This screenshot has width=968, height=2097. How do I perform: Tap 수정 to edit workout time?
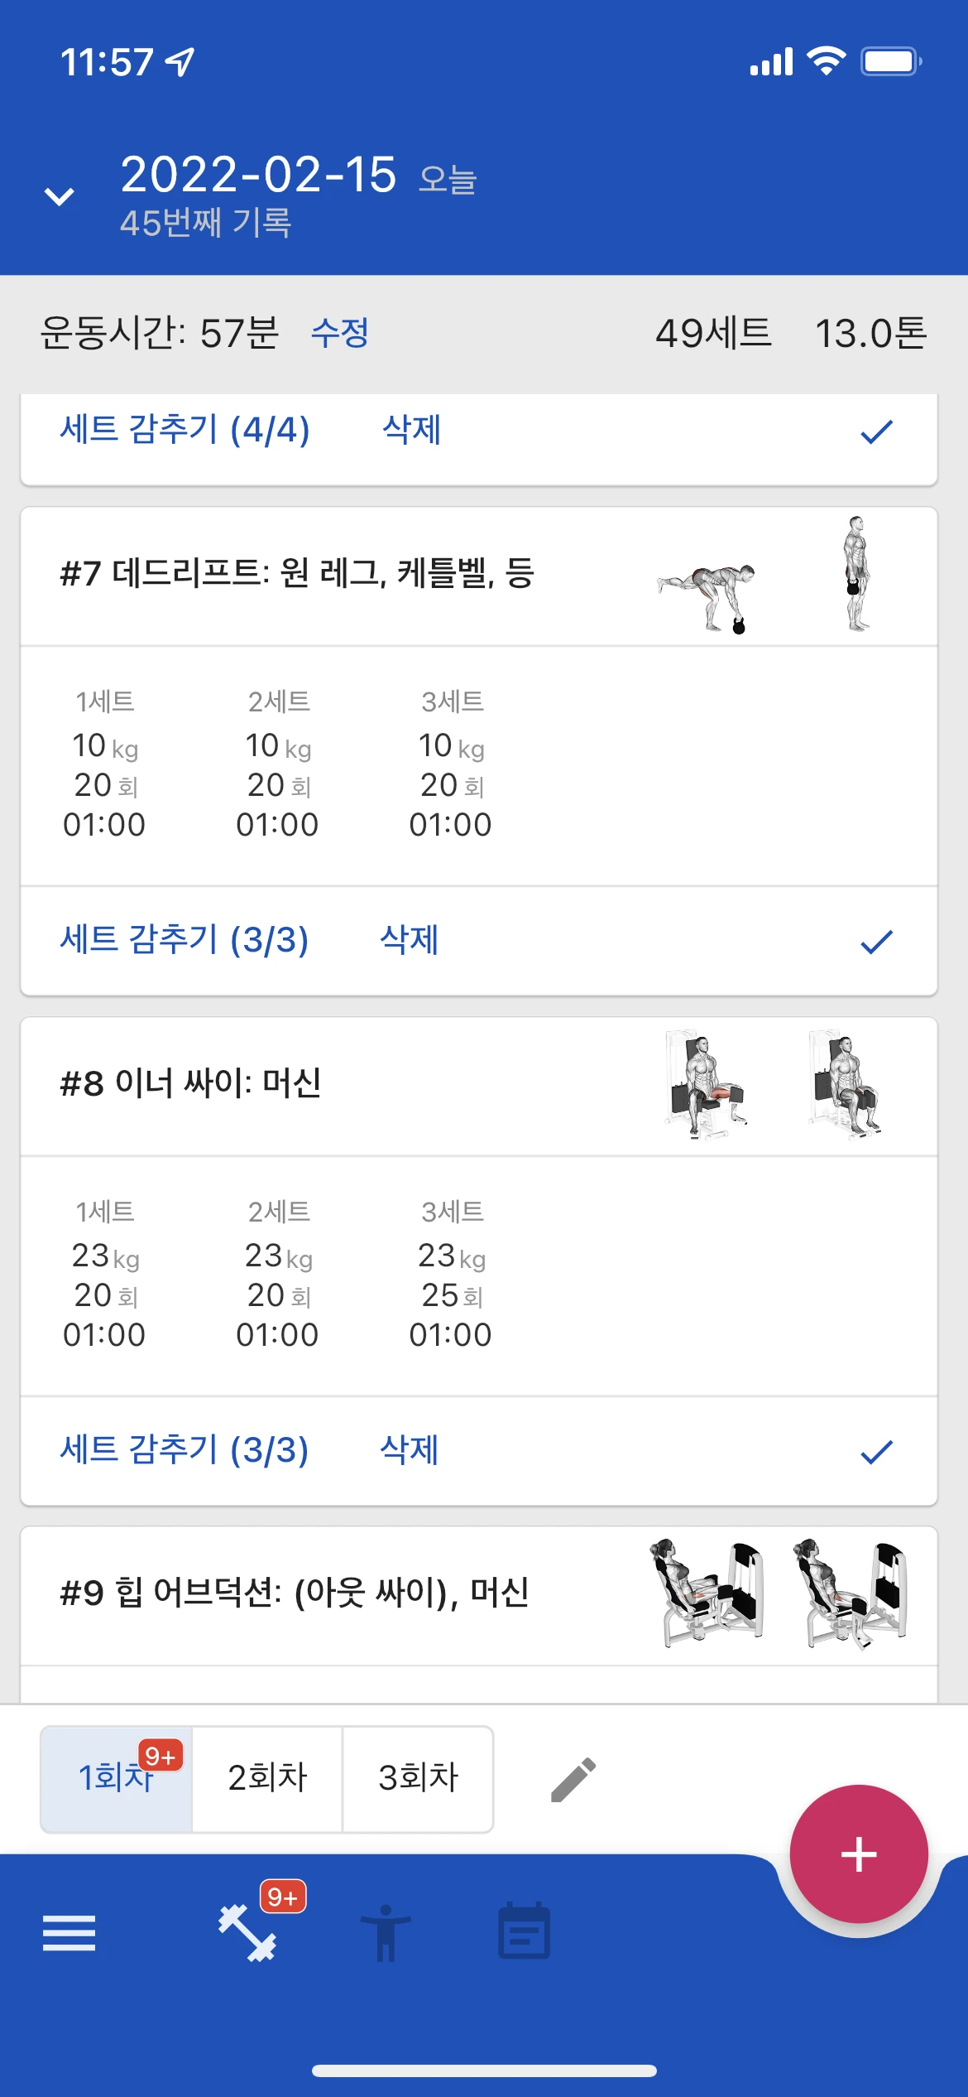(340, 333)
